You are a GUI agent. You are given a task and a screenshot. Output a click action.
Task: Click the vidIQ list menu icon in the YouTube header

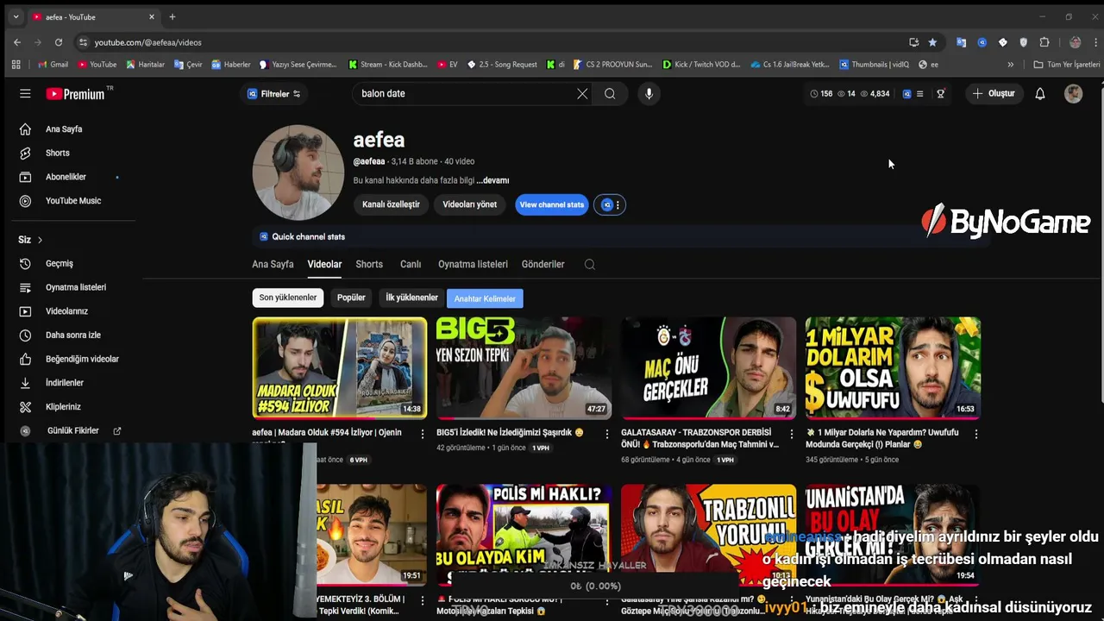point(919,93)
